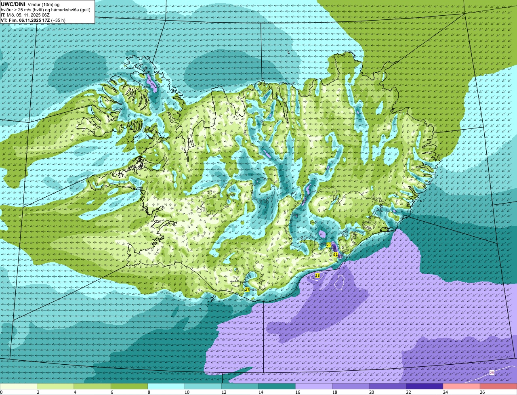The image size is (517, 395).
Task: Select the "IT: Mið. 05. 11. 2025 06Z" line
Action: (25, 15)
